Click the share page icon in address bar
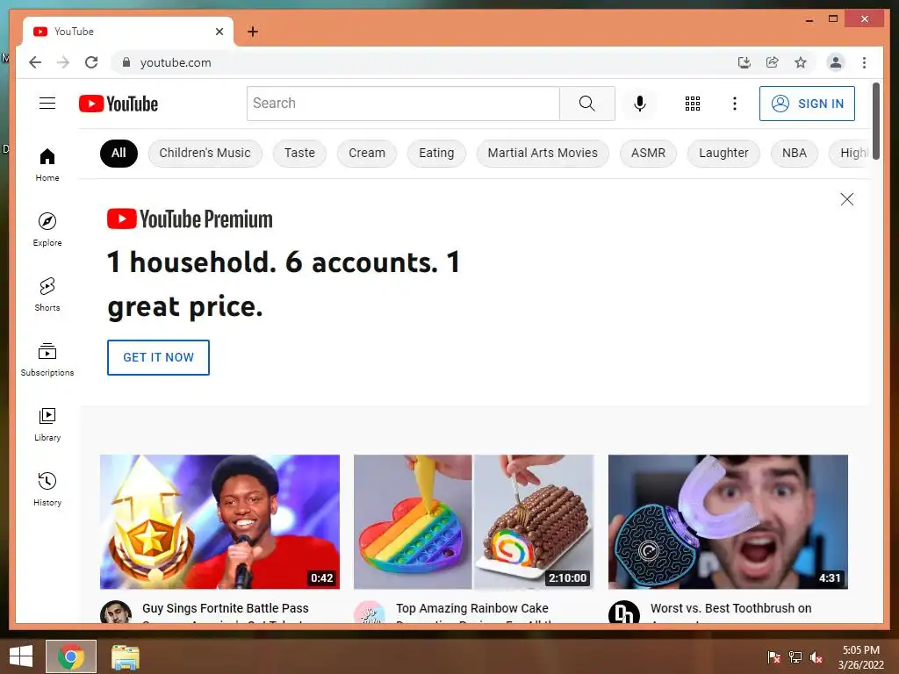The width and height of the screenshot is (899, 674). [x=773, y=62]
